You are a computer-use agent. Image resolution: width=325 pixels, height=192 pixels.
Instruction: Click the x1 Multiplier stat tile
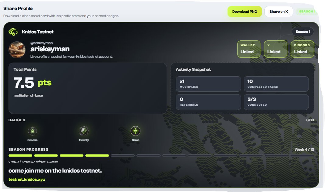(x=208, y=84)
